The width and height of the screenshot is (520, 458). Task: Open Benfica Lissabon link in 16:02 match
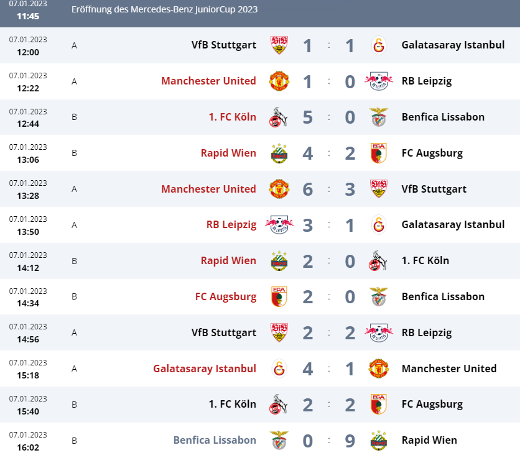(215, 440)
